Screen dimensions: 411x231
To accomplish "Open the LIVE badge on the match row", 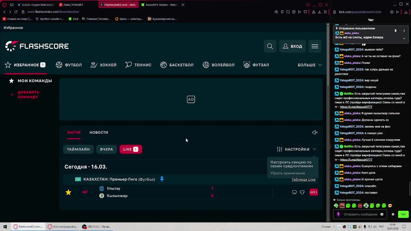I will click(313, 192).
